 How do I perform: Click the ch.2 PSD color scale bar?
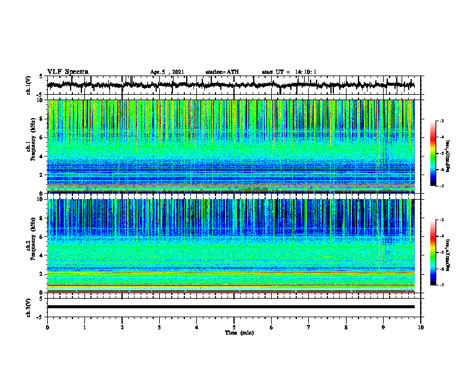(x=433, y=252)
